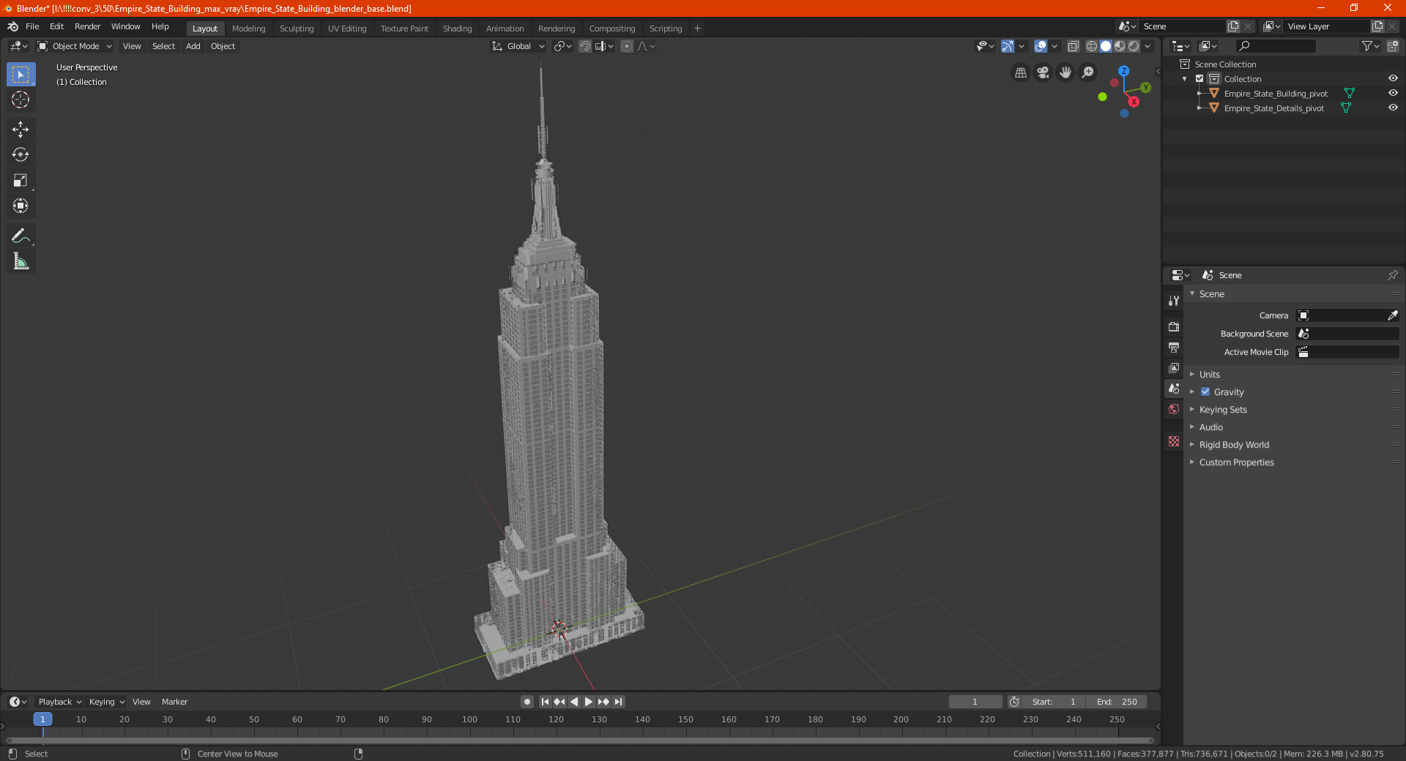Screen dimensions: 1406x761
Task: Click the End frame 250 field
Action: coord(1117,702)
